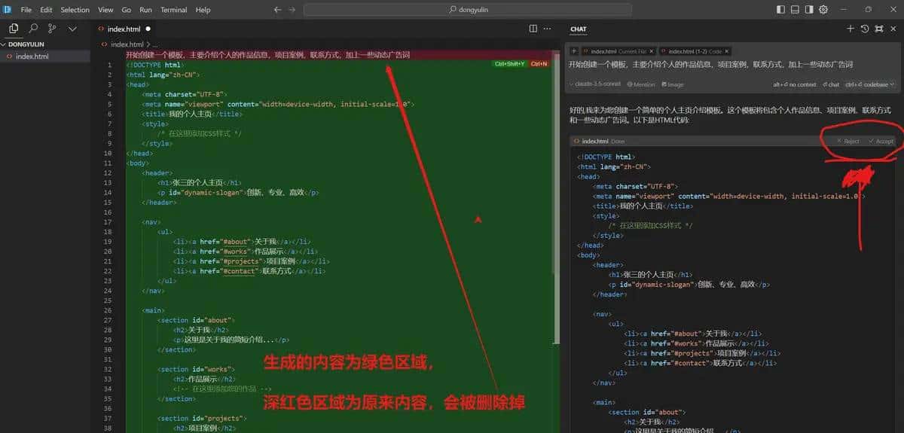Screen dimensions: 904x433
Task: Open the Explorer view icon
Action: 14,29
